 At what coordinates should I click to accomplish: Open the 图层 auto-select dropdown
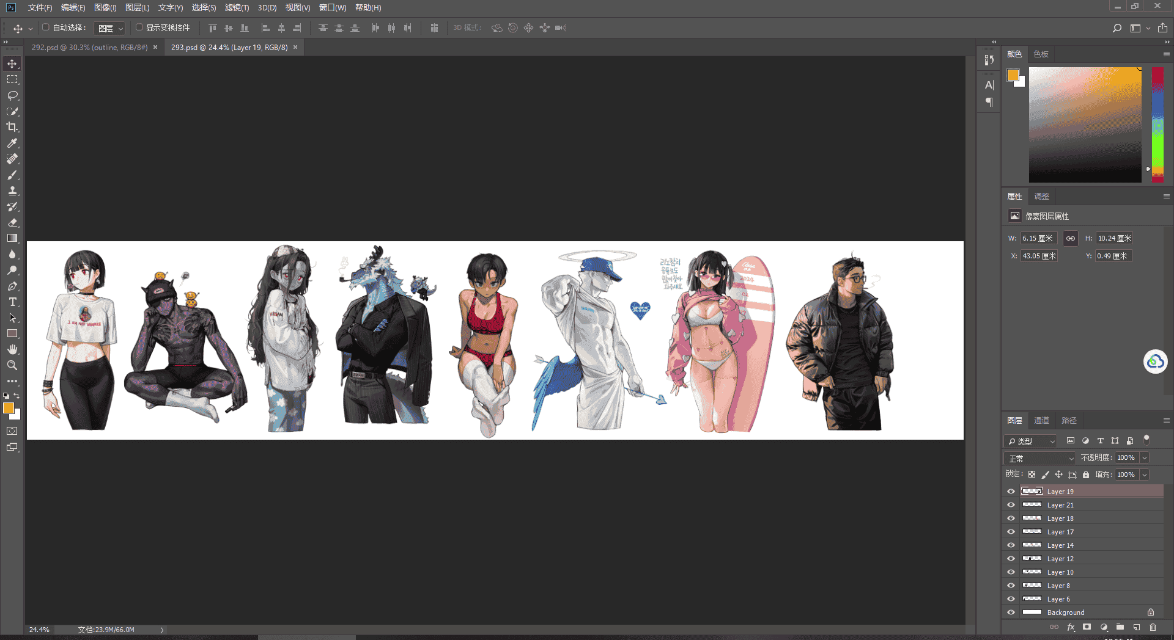(109, 28)
